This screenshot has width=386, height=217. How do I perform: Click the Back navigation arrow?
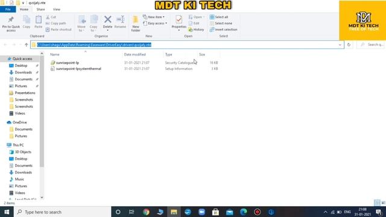(5, 45)
